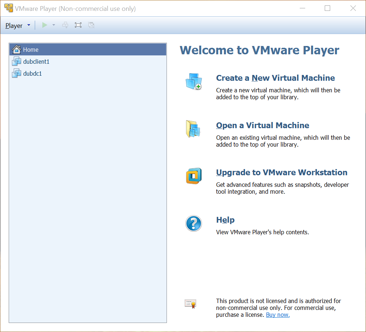This screenshot has width=366, height=332.
Task: Click the dubdc1 VM icon
Action: point(17,73)
